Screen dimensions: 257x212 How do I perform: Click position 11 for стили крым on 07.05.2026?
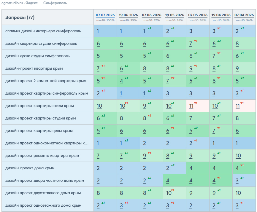tap(191, 106)
